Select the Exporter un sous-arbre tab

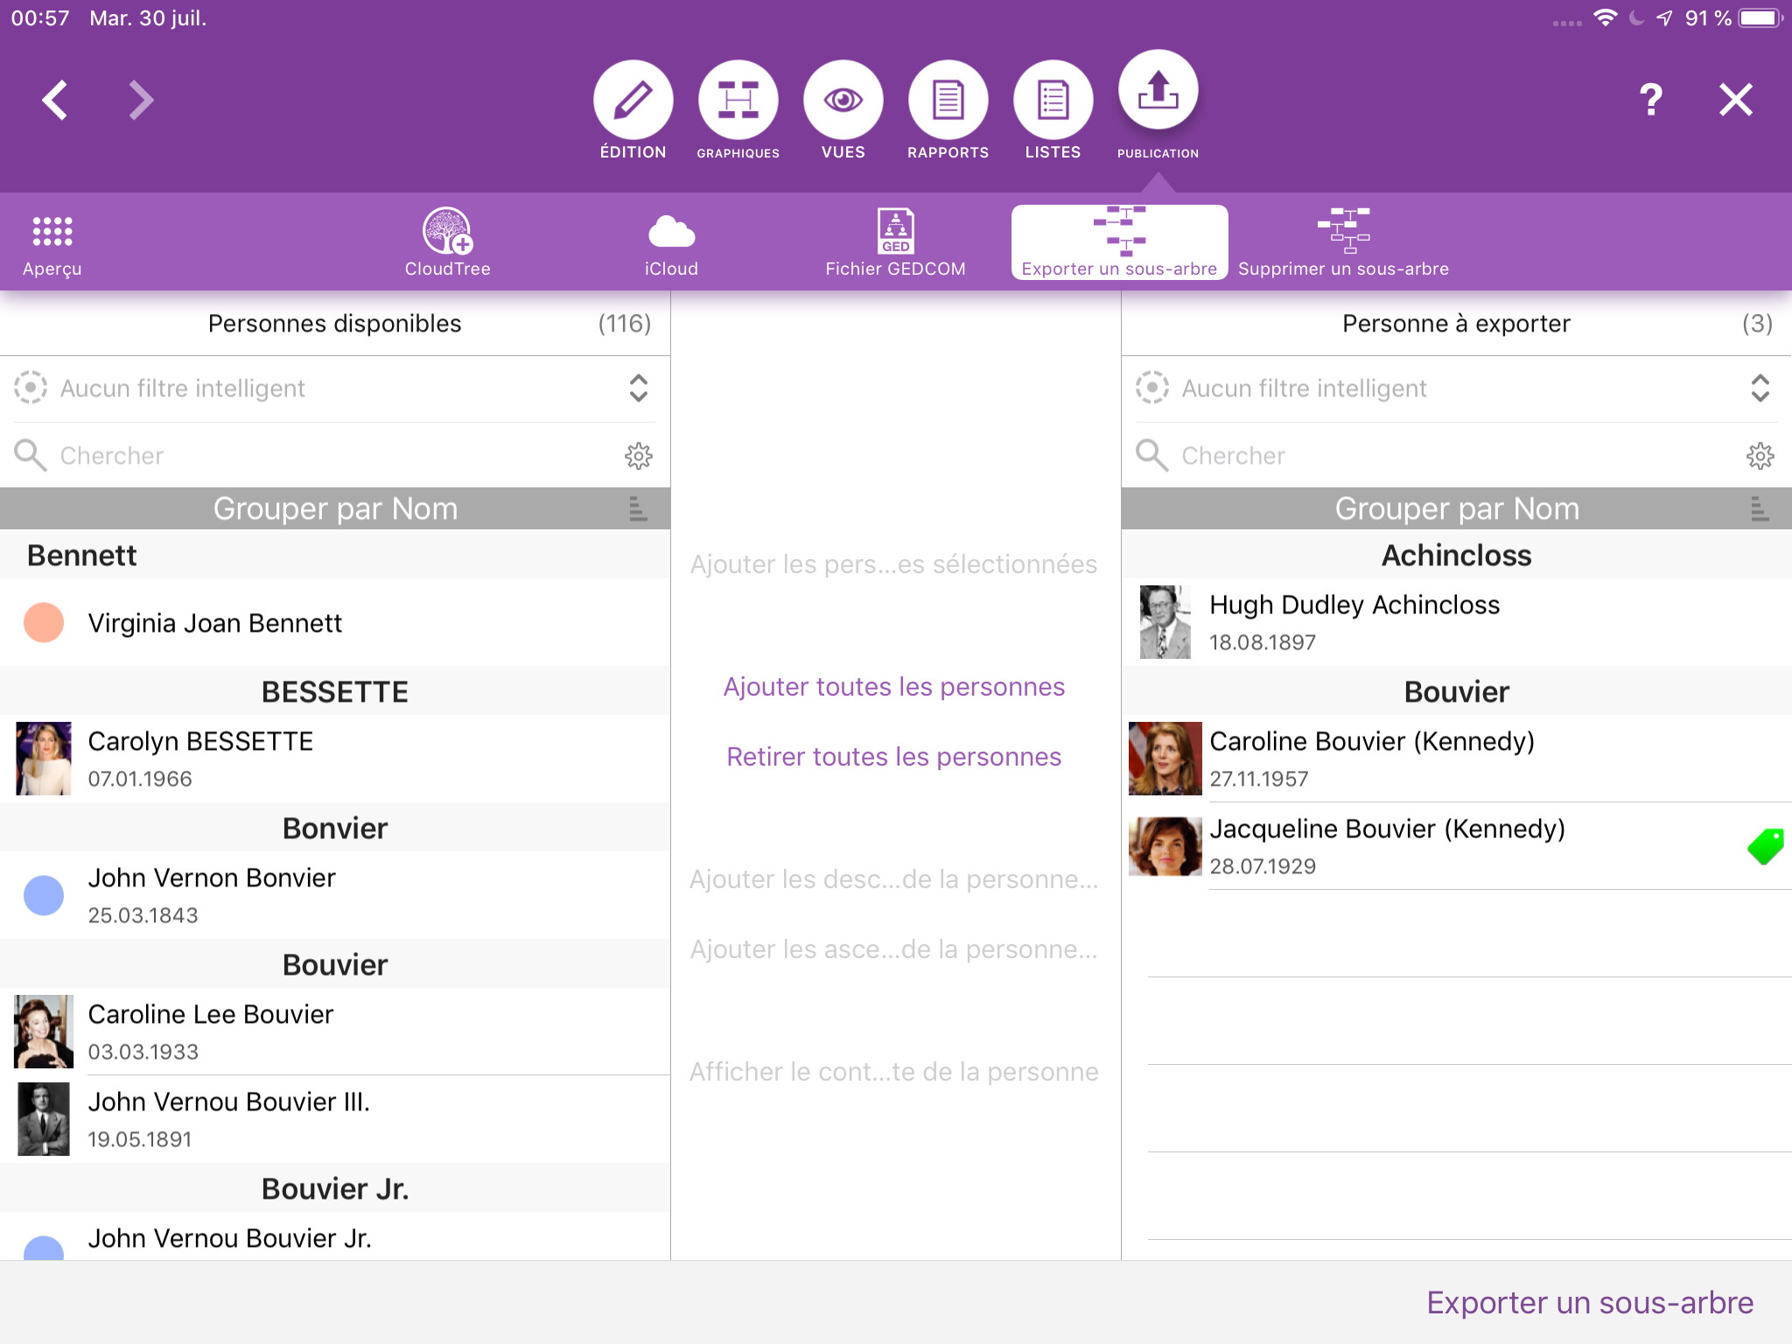(1119, 242)
